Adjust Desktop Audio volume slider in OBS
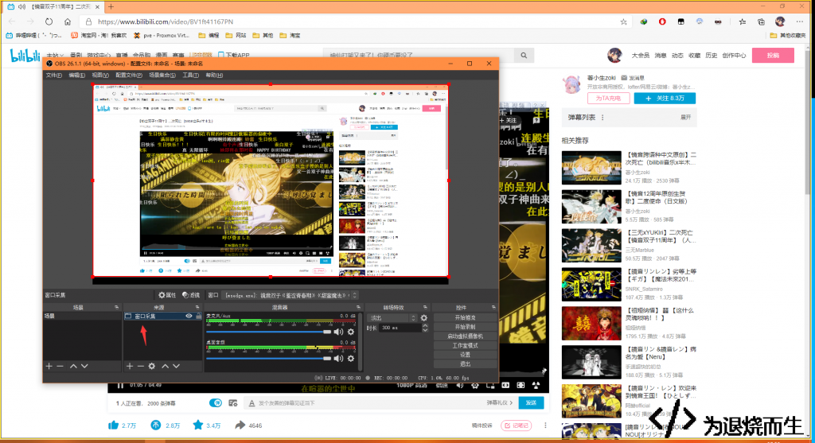Viewport: 815px width, 443px height. pos(269,359)
